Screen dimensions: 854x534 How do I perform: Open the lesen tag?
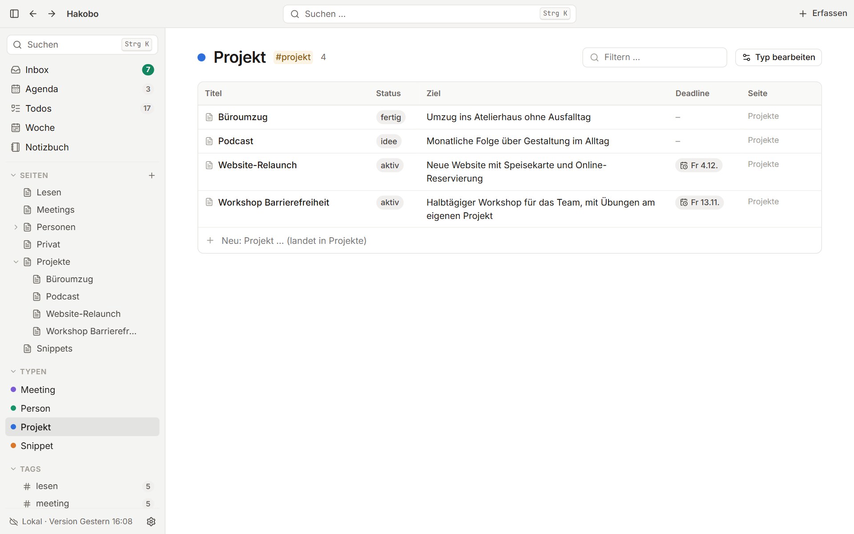(x=82, y=486)
